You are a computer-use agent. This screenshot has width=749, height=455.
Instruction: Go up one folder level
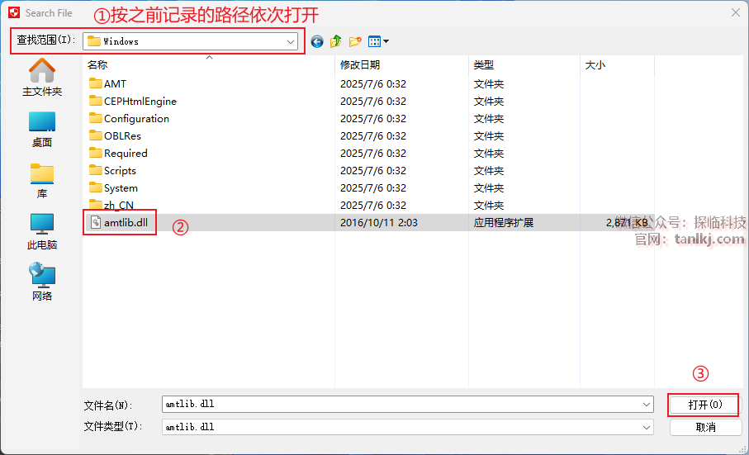click(336, 41)
